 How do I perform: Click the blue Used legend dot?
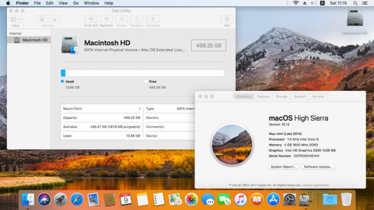63,81
